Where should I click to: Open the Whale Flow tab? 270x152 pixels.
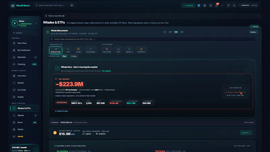click(x=56, y=50)
